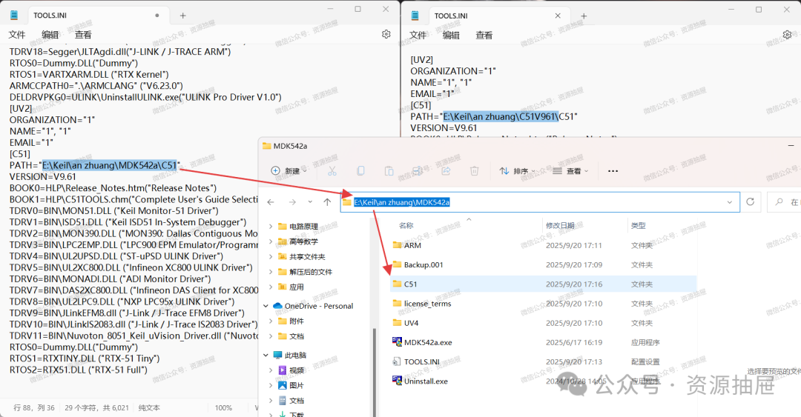Click the Explorer sidebar scrollbar
Screen dimensions: 801x417
point(374,372)
